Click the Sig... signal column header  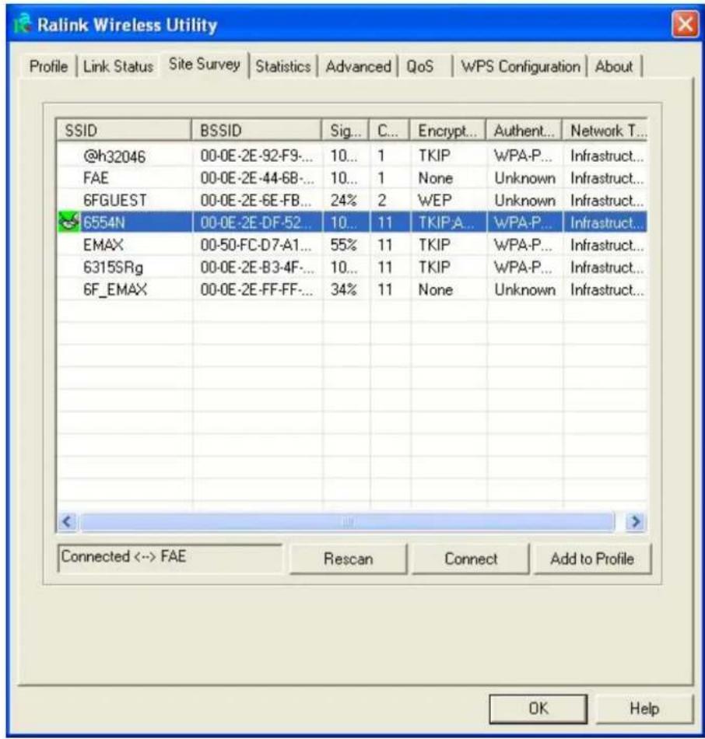(x=345, y=130)
